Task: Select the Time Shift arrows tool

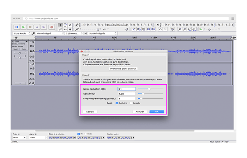Action: (x=65, y=29)
